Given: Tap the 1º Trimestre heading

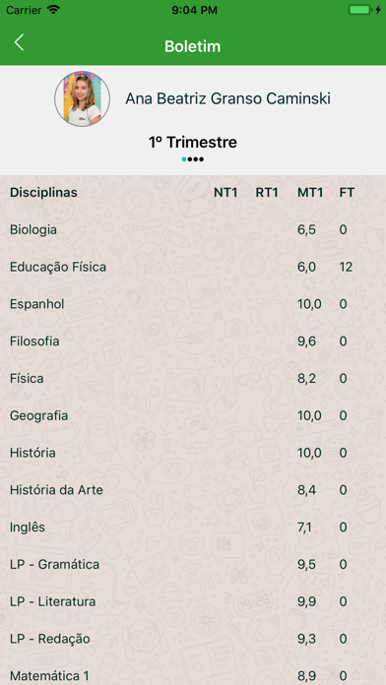Looking at the screenshot, I should 193,142.
